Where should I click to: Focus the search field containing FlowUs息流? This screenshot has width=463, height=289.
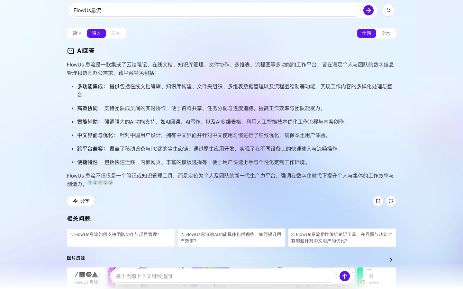pos(215,10)
